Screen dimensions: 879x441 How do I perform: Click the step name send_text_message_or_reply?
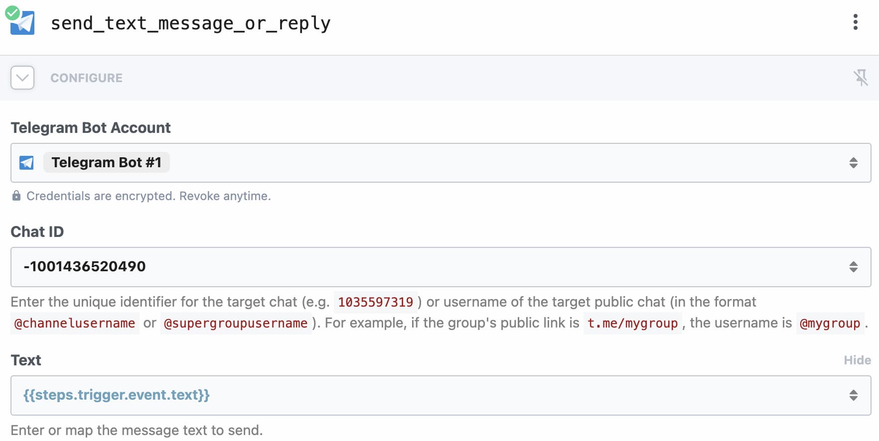[190, 23]
